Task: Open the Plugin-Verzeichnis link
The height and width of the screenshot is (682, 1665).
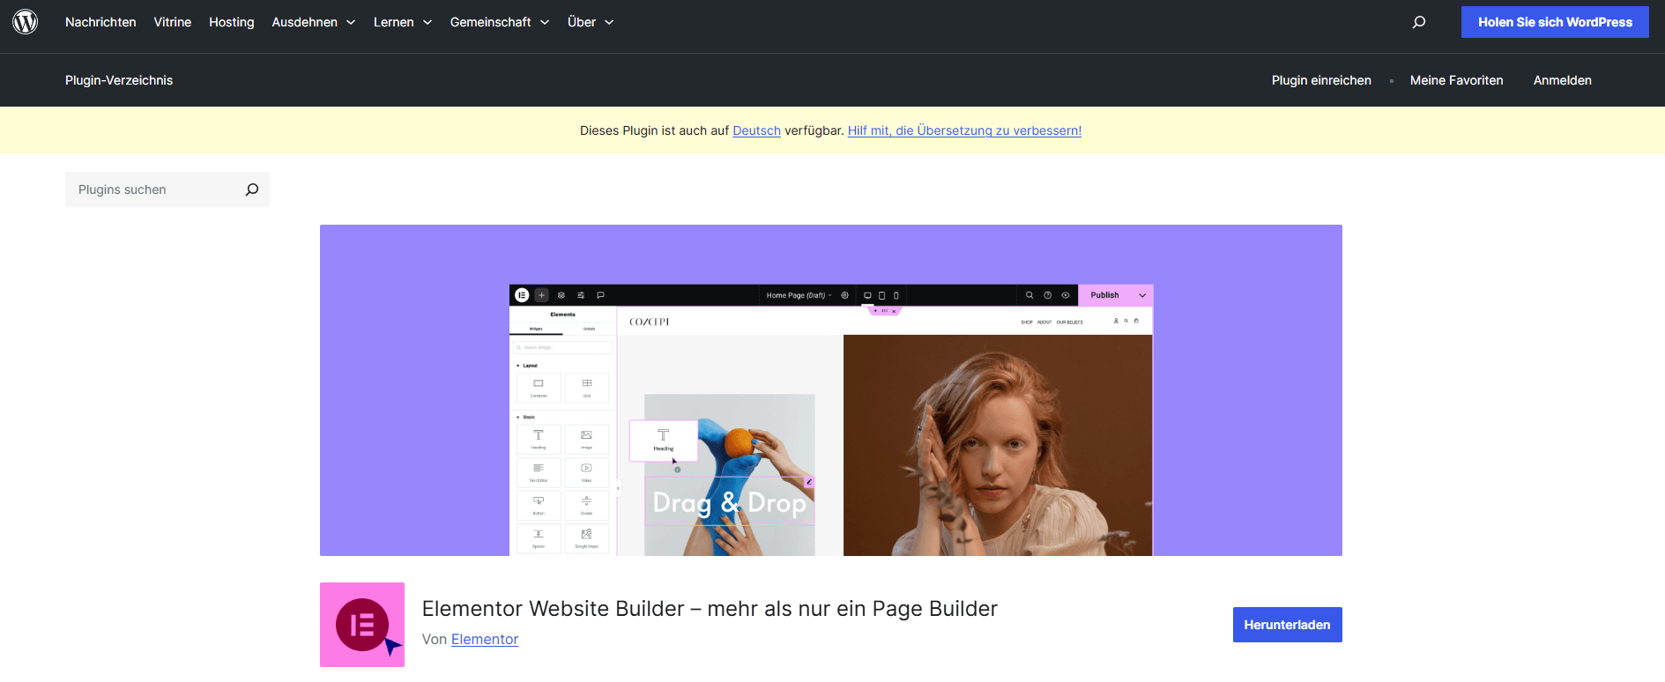Action: click(x=119, y=80)
